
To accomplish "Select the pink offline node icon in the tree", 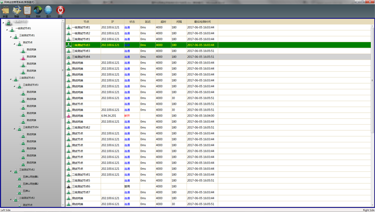I will 23,57.
